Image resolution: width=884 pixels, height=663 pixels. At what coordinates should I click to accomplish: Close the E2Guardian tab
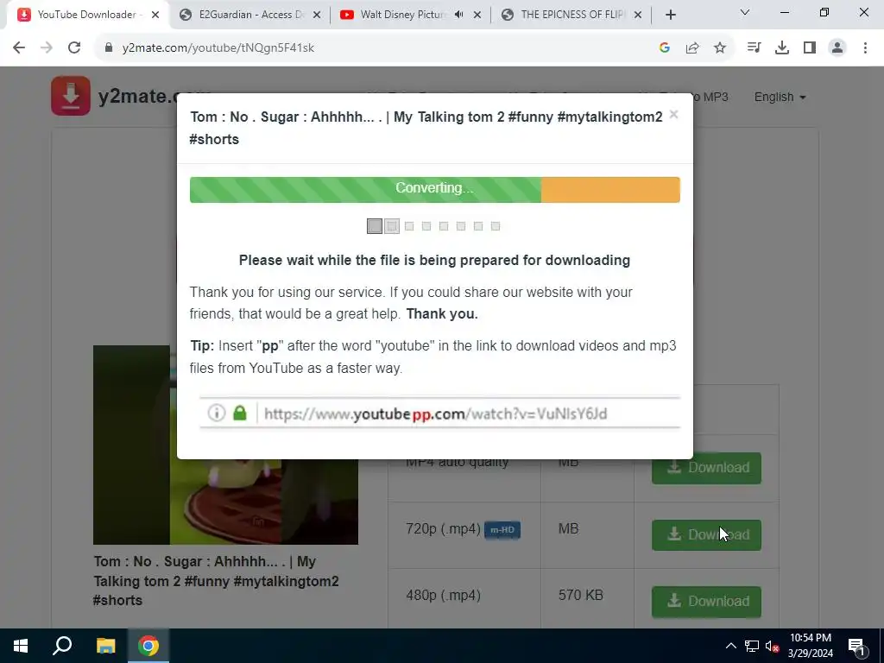(x=318, y=16)
